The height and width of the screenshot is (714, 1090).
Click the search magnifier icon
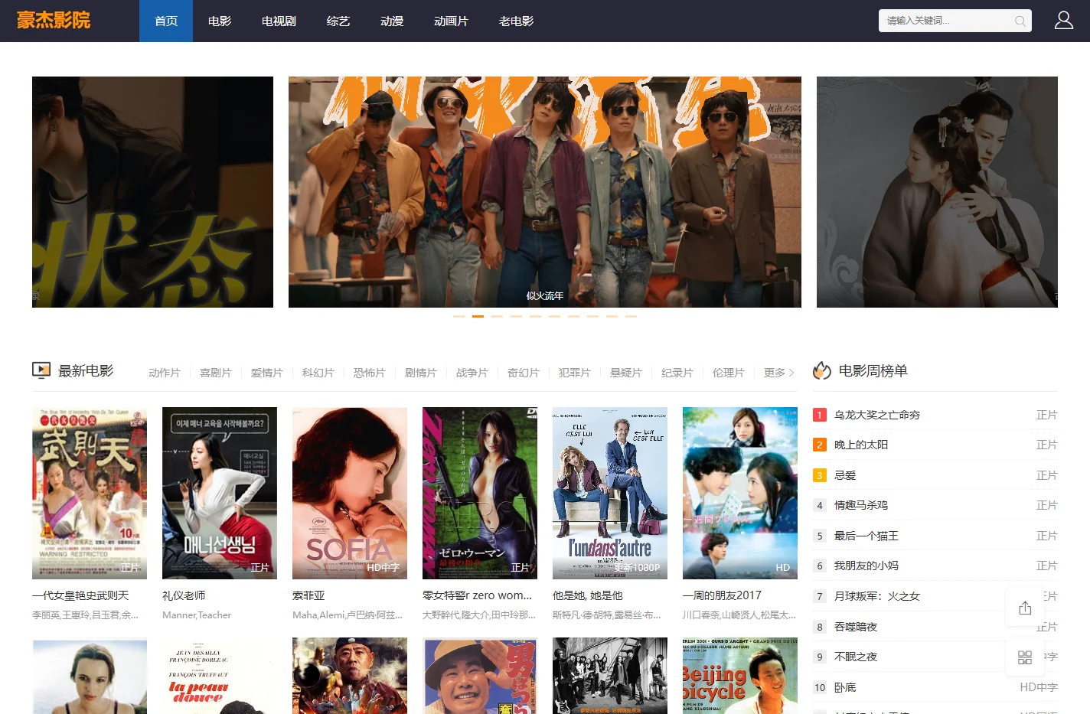(1020, 21)
